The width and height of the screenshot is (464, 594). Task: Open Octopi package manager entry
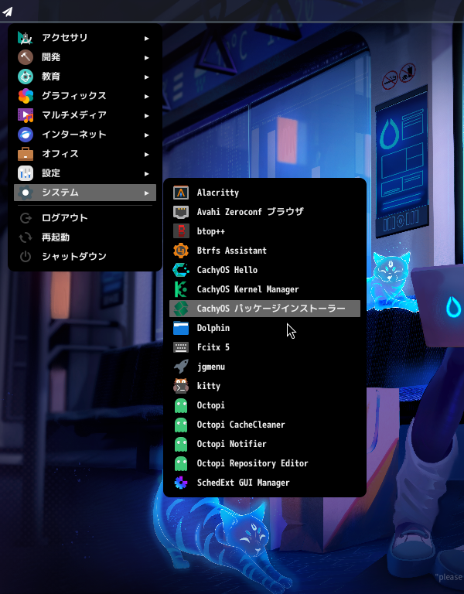click(x=264, y=405)
